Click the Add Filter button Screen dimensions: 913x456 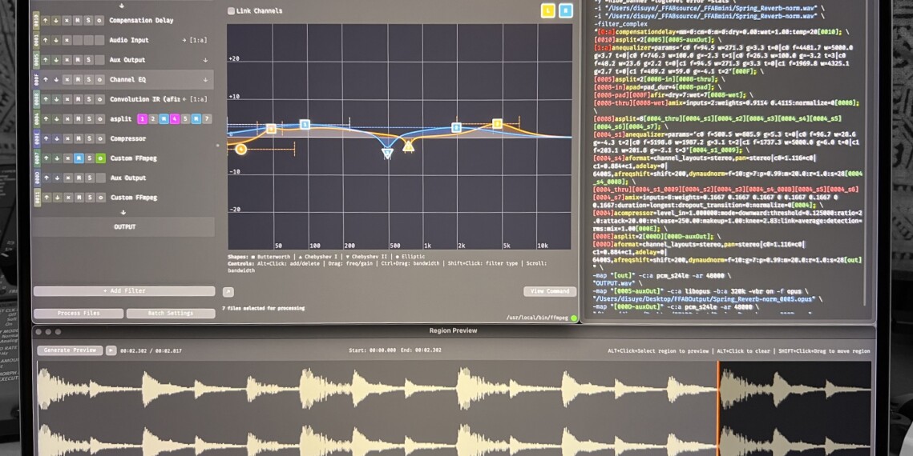pos(123,291)
